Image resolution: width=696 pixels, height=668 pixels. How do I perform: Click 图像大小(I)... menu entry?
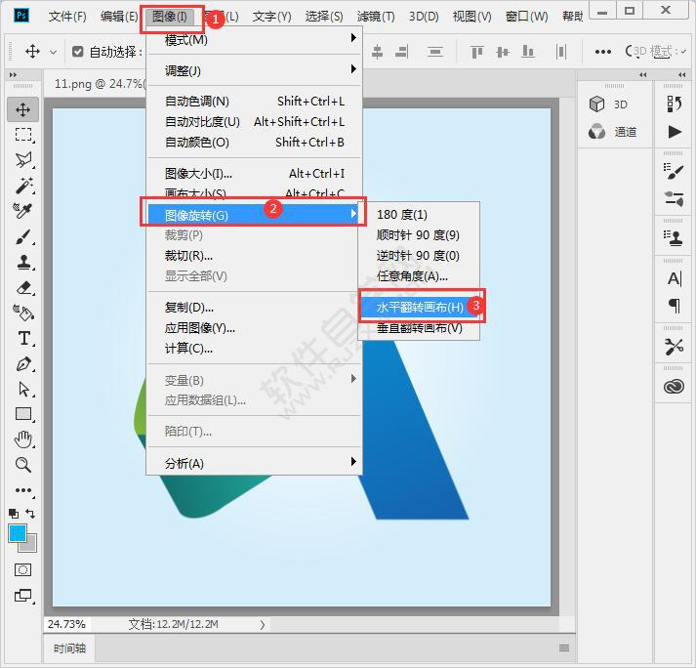pos(255,173)
